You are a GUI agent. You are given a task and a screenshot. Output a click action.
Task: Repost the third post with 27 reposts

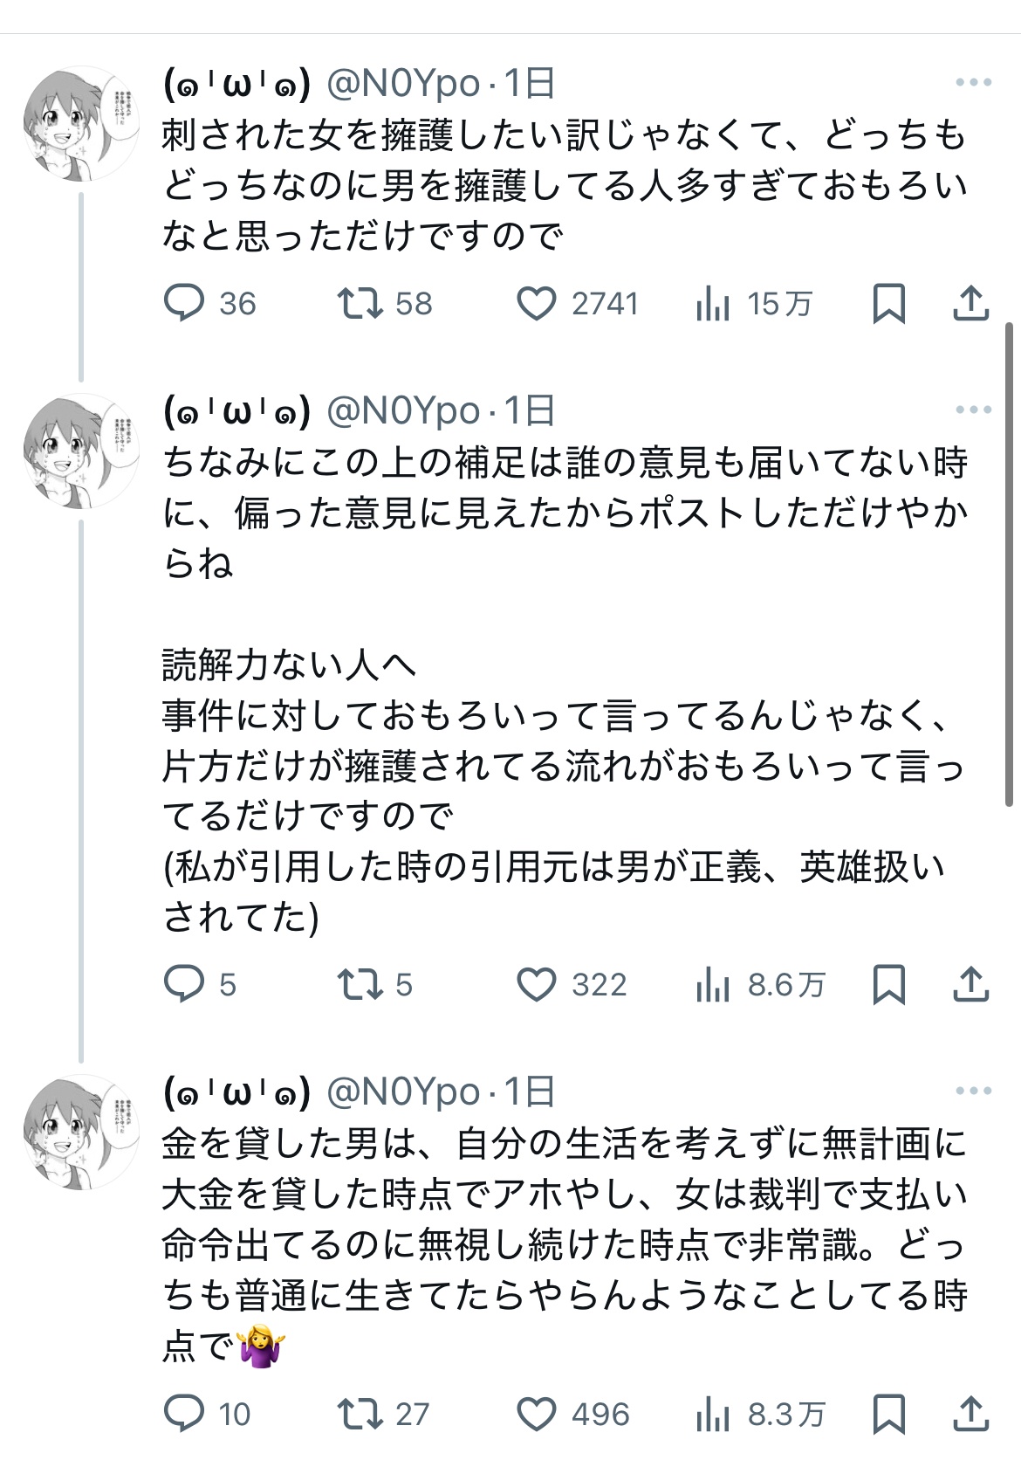pos(360,1414)
